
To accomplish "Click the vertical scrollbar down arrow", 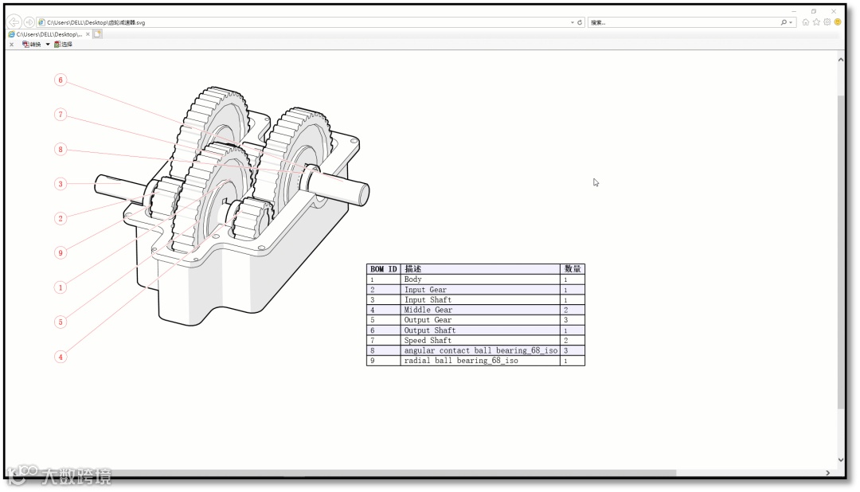I will (x=841, y=459).
